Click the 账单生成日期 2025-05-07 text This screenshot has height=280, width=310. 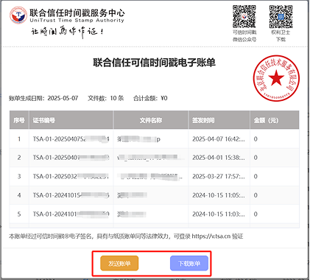click(x=43, y=98)
